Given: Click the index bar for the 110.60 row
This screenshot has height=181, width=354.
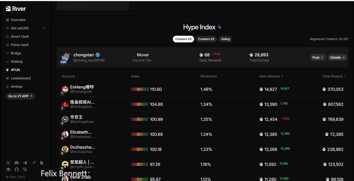Looking at the screenshot, I should pyautogui.click(x=140, y=89).
